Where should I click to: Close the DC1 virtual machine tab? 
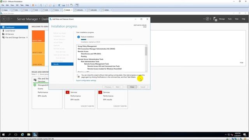click(x=20, y=10)
